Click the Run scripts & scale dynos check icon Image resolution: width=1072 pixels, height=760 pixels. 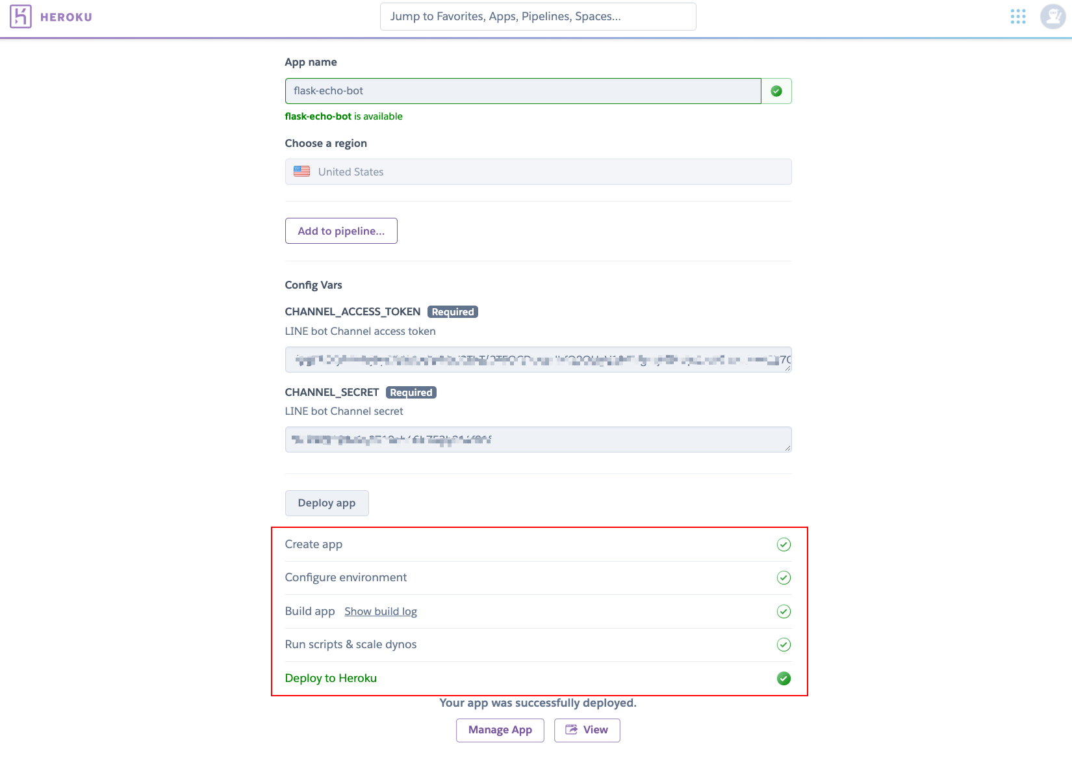[x=784, y=645]
